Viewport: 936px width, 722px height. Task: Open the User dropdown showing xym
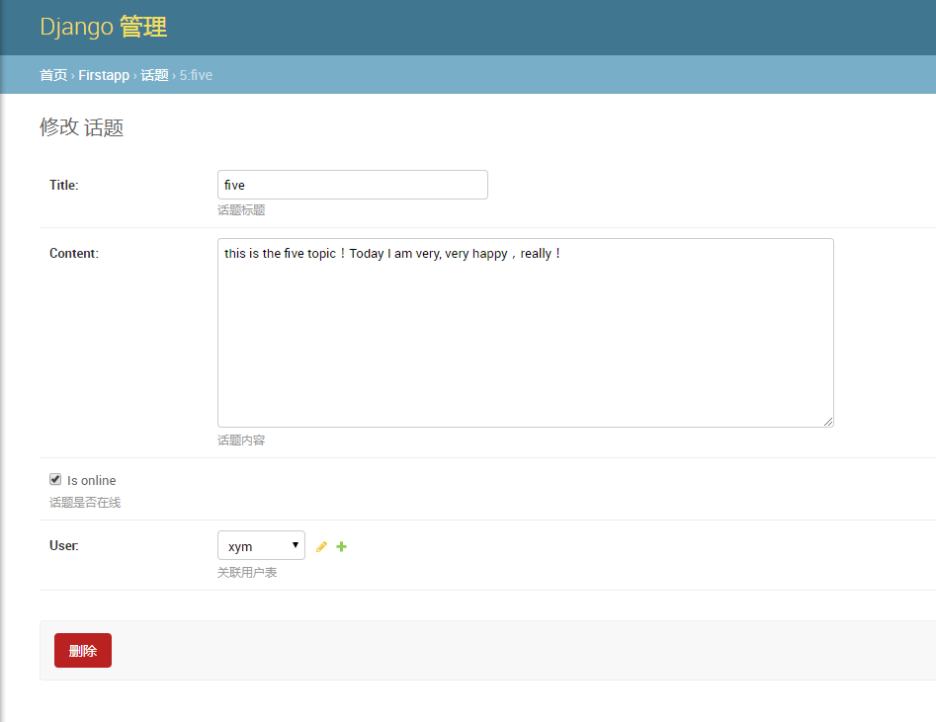pos(262,545)
